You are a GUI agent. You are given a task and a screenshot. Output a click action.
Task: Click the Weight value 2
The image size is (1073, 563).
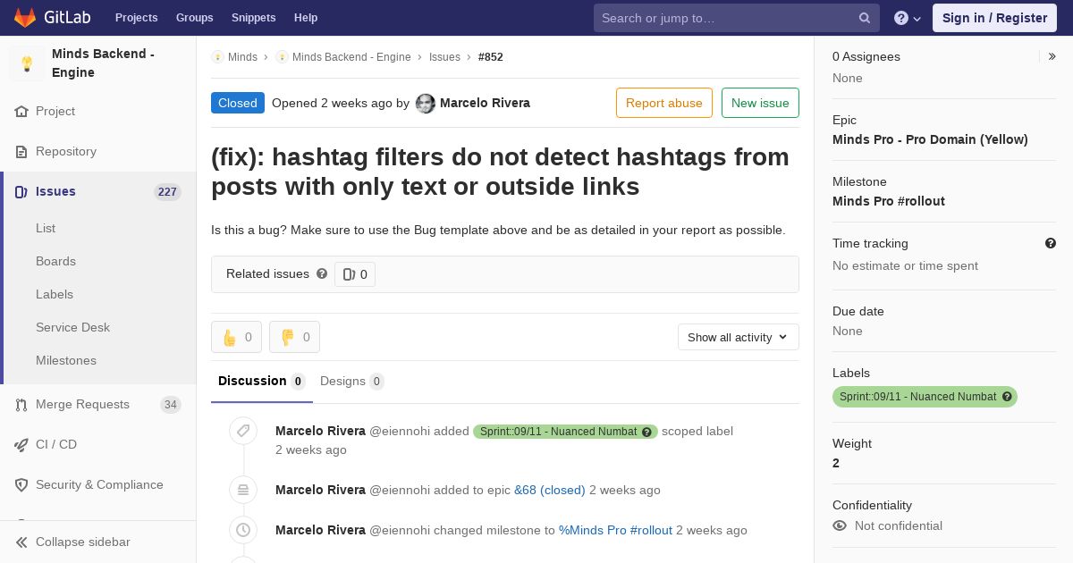(x=836, y=463)
